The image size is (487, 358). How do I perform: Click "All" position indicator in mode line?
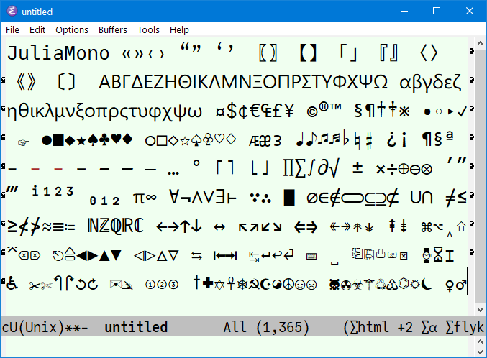(235, 327)
